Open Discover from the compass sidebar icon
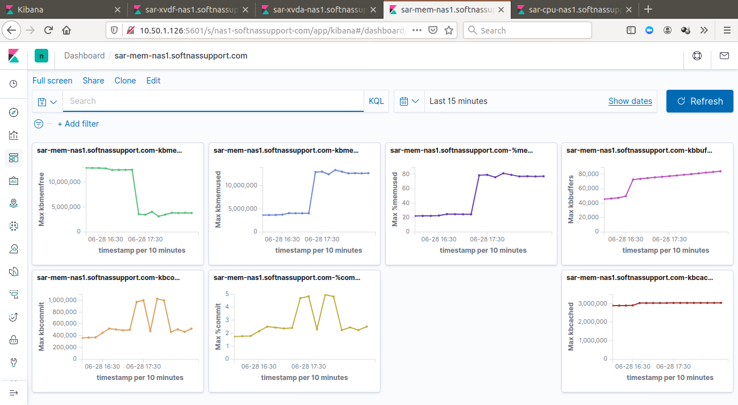738x405 pixels. click(14, 112)
